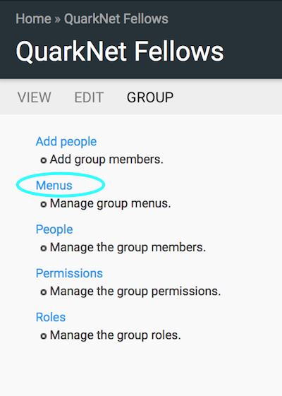This screenshot has height=396, width=282.
Task: Open the Roles link
Action: coord(51,317)
